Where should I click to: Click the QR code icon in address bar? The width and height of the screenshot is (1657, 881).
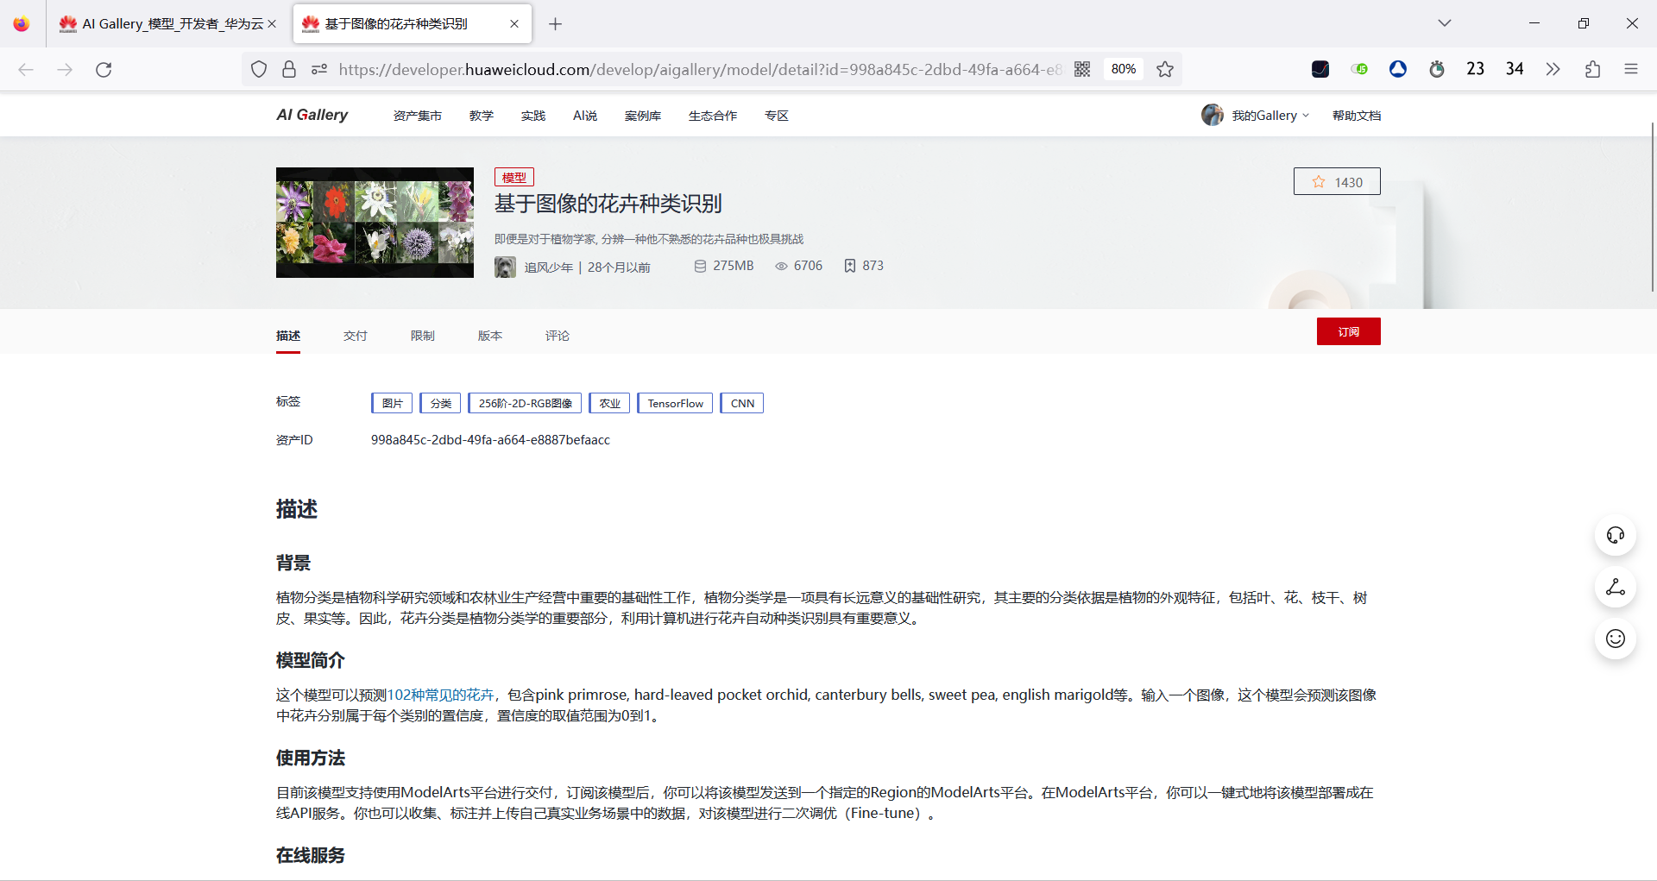pos(1081,69)
